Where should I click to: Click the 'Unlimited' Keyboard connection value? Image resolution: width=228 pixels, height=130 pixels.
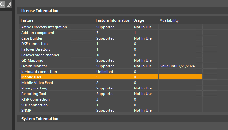(105, 72)
